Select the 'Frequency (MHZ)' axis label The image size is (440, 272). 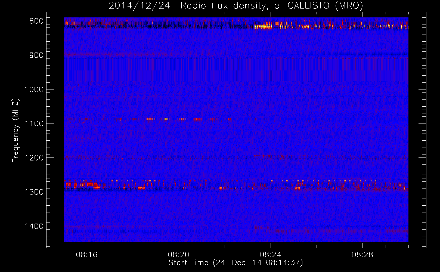16,131
